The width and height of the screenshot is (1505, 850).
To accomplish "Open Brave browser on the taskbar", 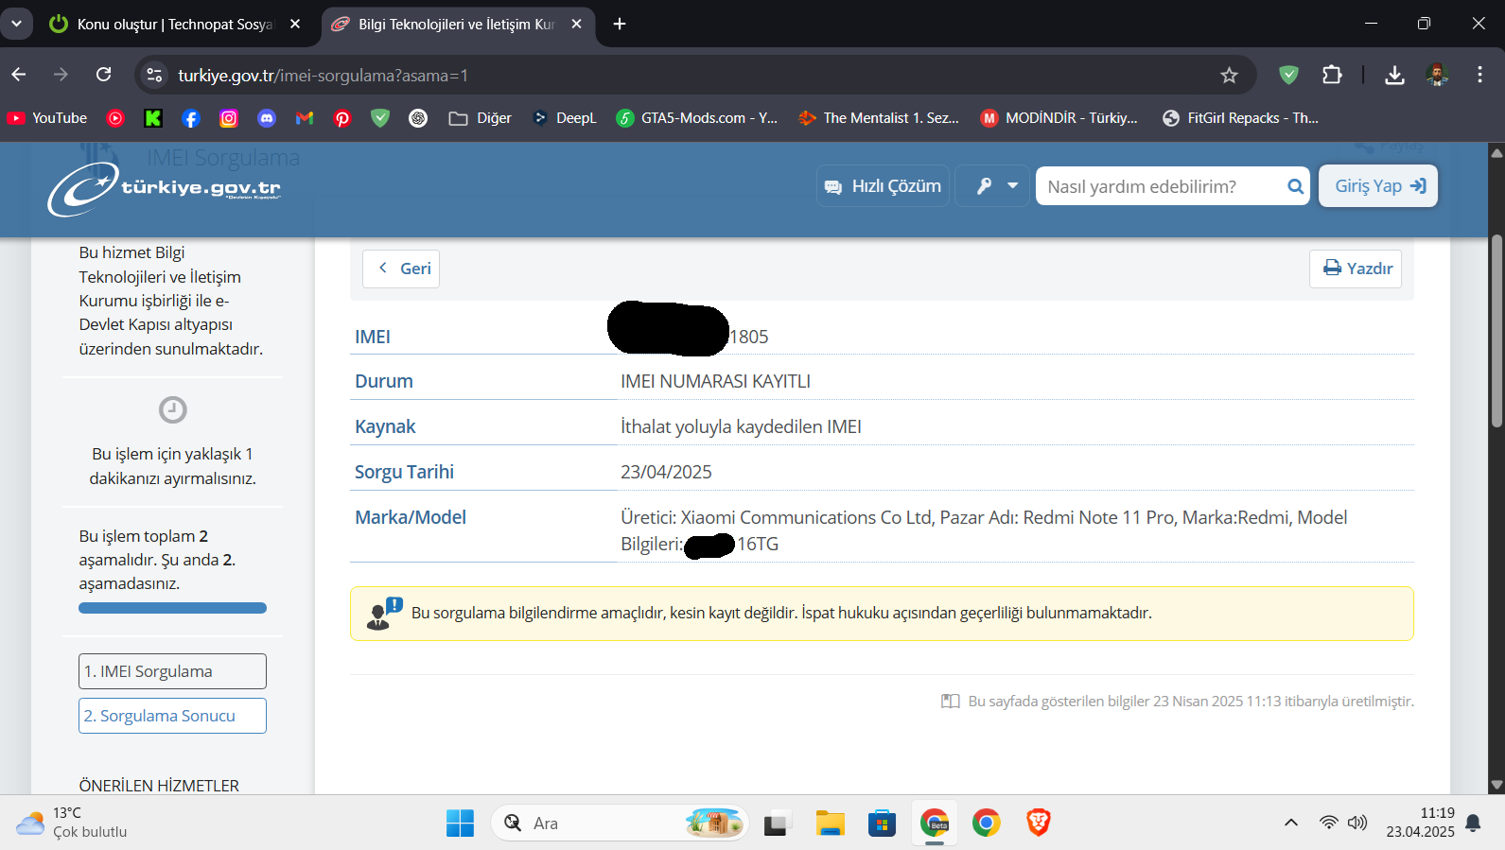I will [1039, 824].
